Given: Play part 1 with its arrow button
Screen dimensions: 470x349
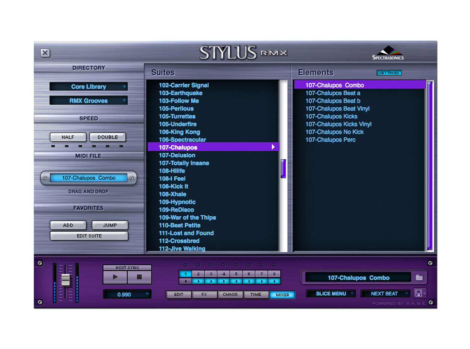Looking at the screenshot, I should point(185,281).
